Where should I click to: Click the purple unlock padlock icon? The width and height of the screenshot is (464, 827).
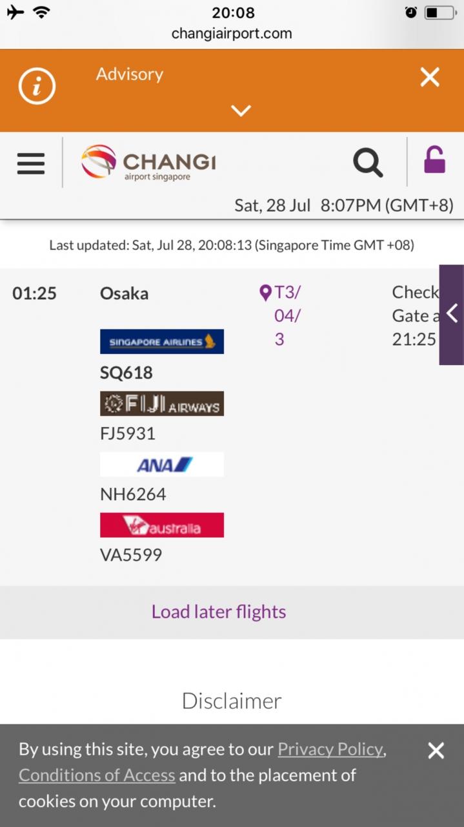click(434, 160)
